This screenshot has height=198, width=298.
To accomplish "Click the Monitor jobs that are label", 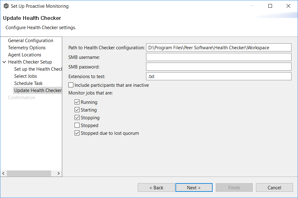I will tap(90, 93).
